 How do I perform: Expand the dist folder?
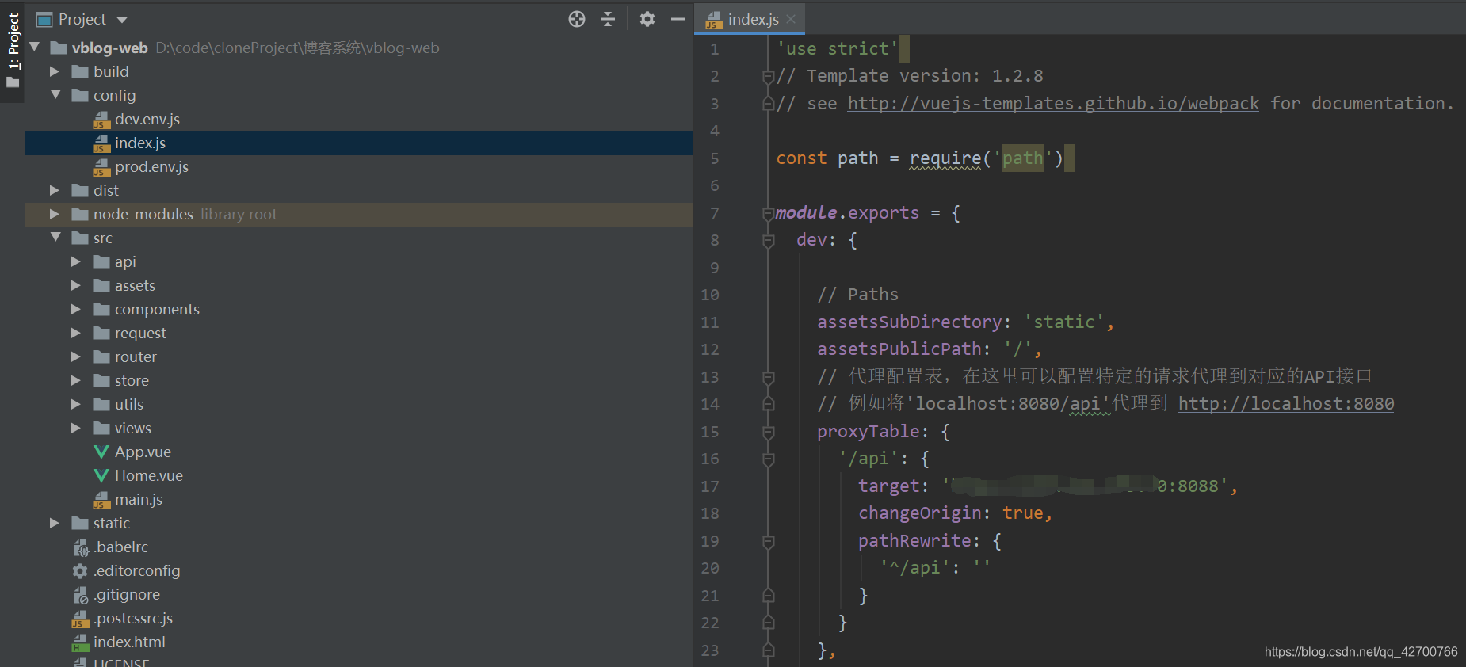(55, 190)
